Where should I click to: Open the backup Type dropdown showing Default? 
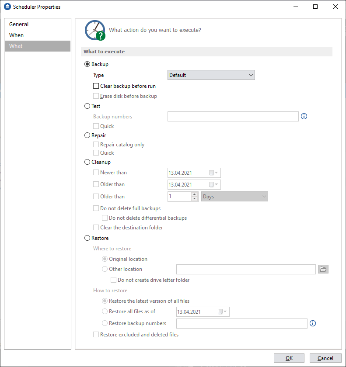pyautogui.click(x=211, y=75)
